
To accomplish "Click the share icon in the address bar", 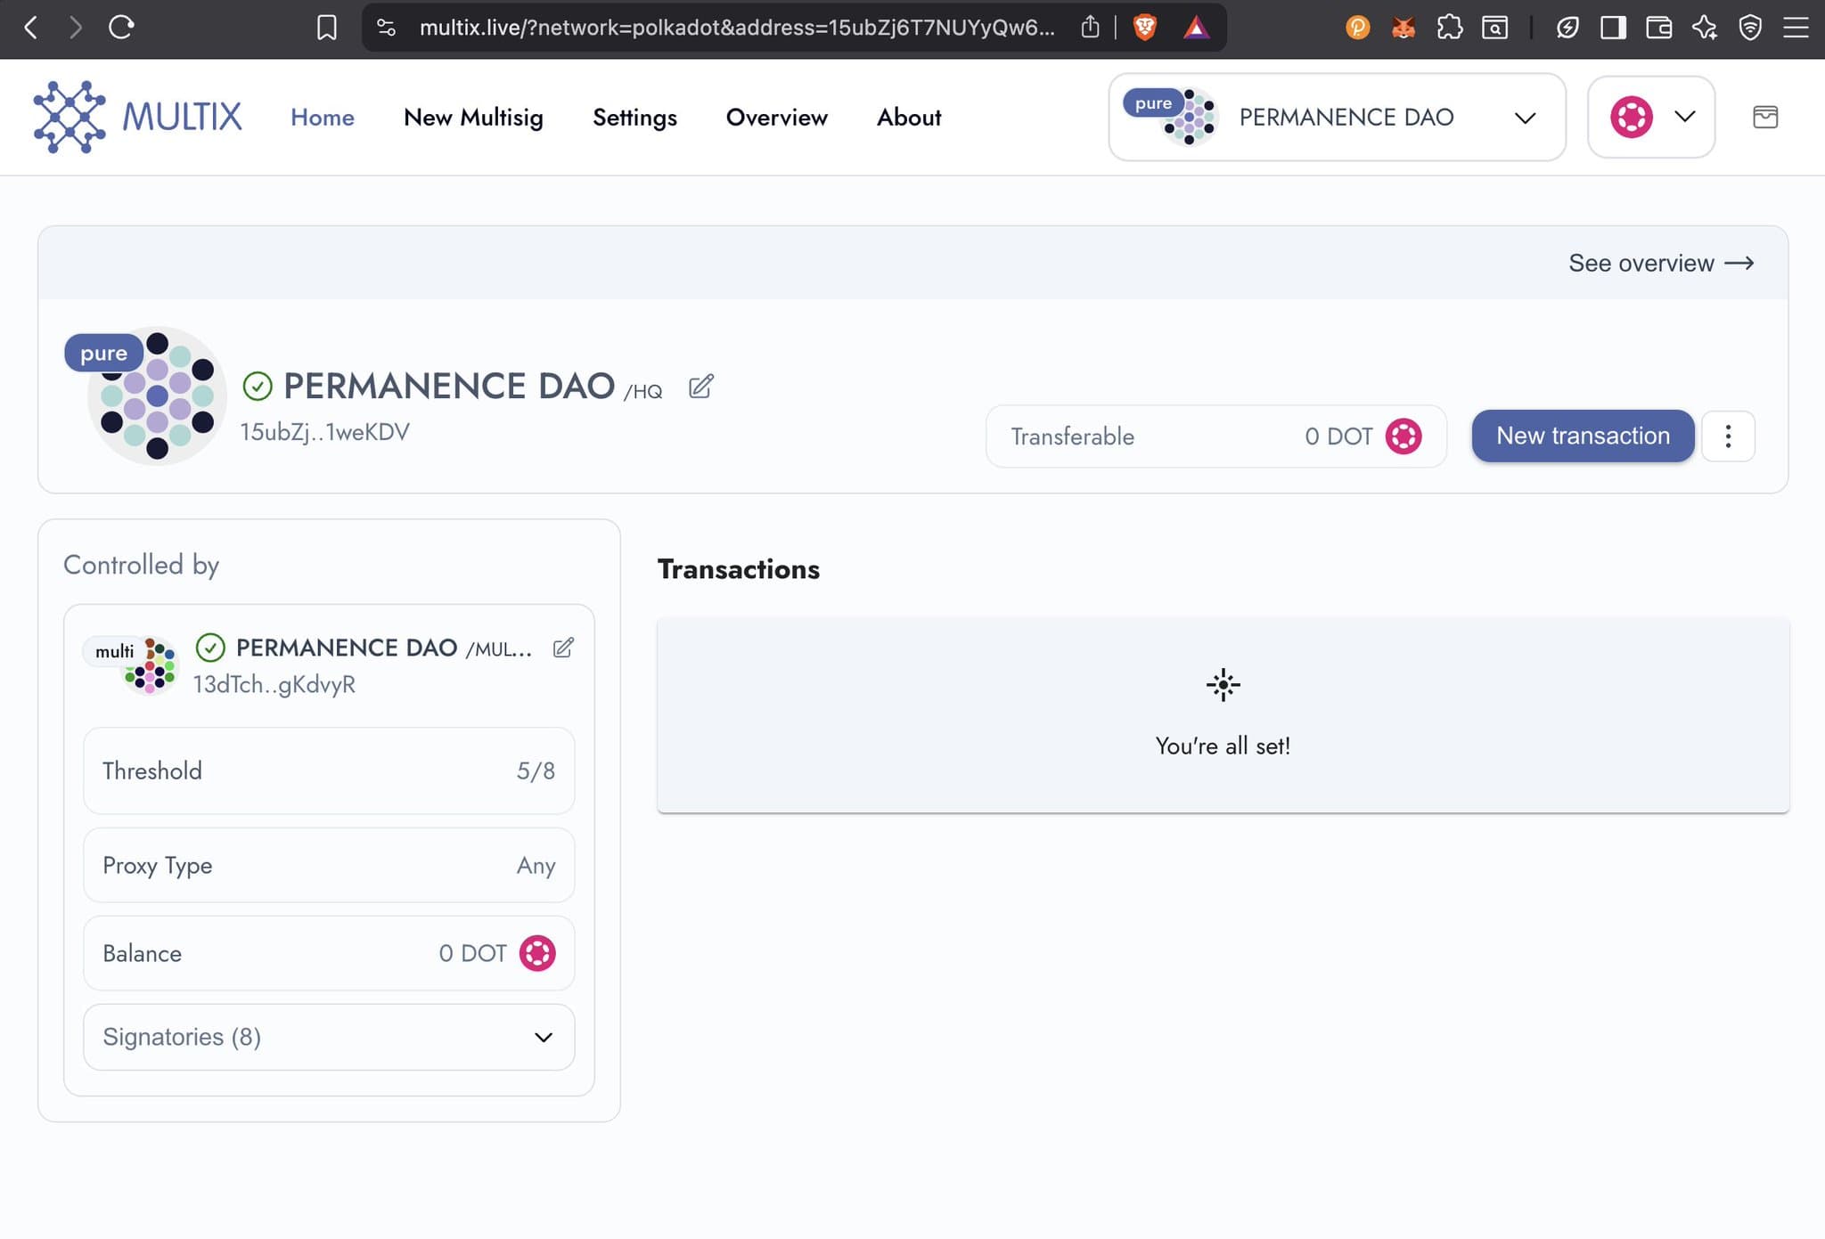I will [1090, 28].
